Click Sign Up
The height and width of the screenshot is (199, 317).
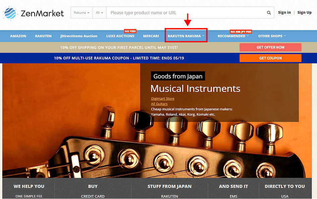[x=304, y=12]
